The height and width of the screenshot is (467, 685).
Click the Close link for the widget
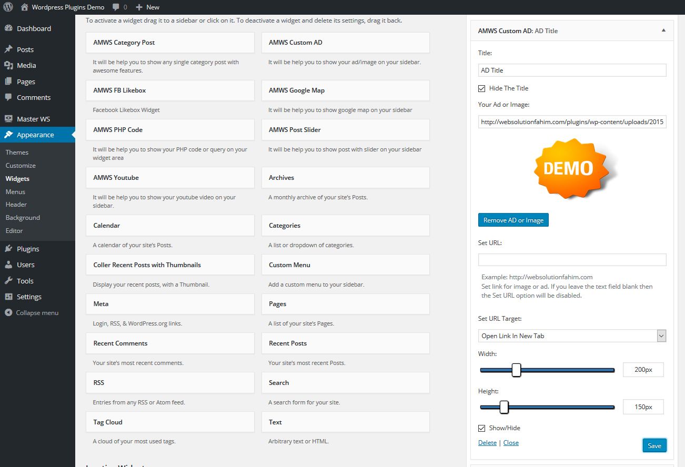pyautogui.click(x=511, y=443)
